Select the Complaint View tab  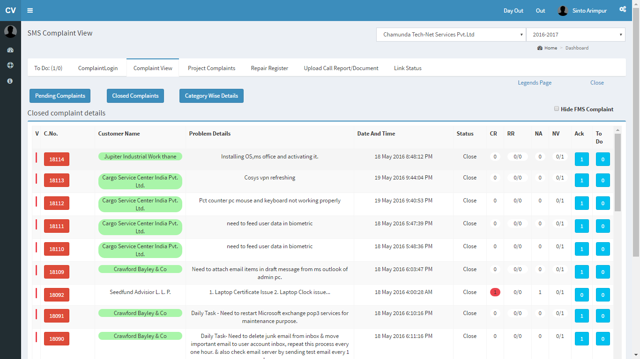tap(153, 68)
